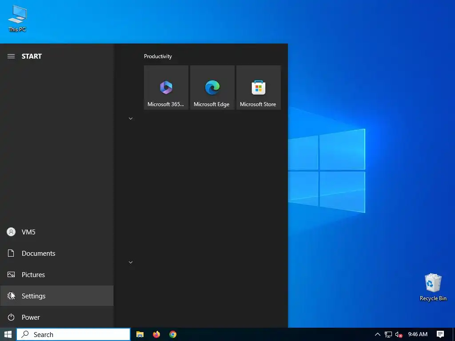455x341 pixels.
Task: Open the Microsoft Store tile
Action: coord(259,87)
